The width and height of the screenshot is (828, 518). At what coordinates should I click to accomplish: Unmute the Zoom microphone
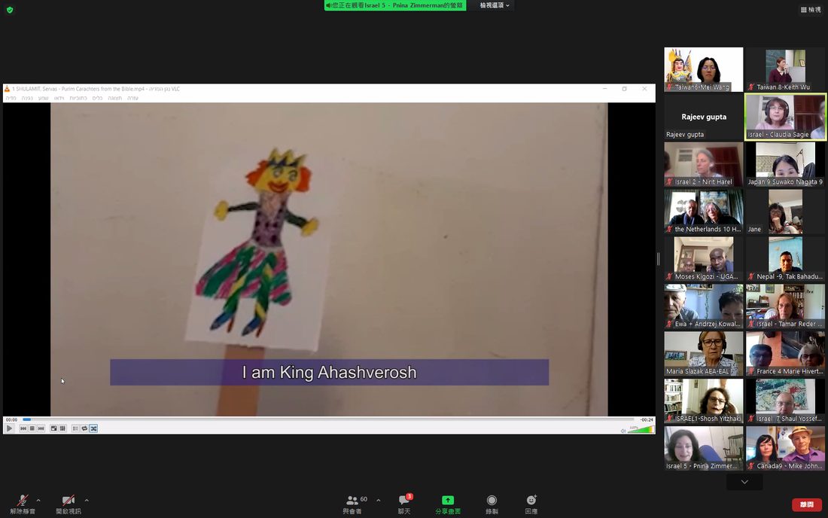pos(23,504)
